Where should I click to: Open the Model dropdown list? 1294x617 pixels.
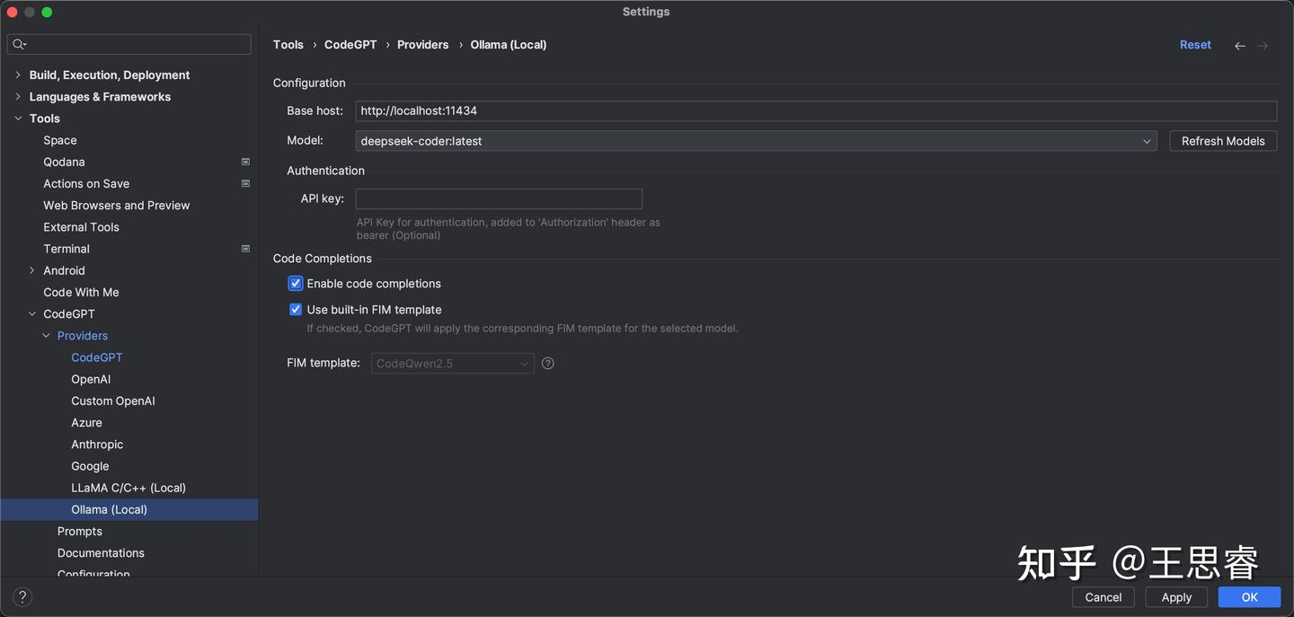[1147, 141]
